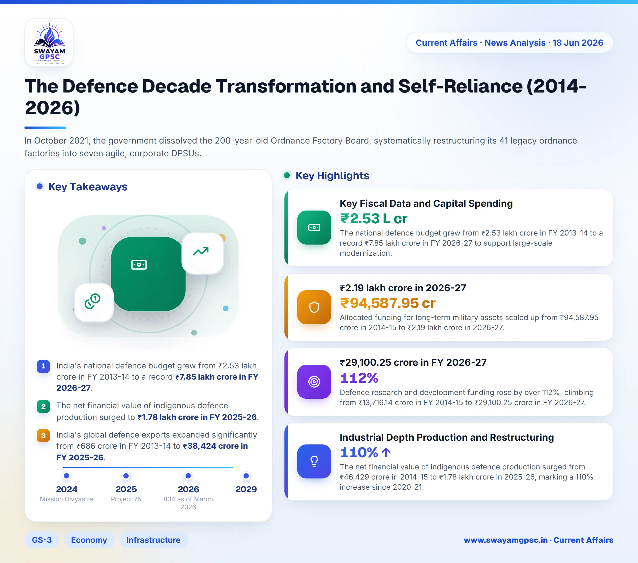Open www.swayamgpsc.in Current Affairs link

click(538, 540)
